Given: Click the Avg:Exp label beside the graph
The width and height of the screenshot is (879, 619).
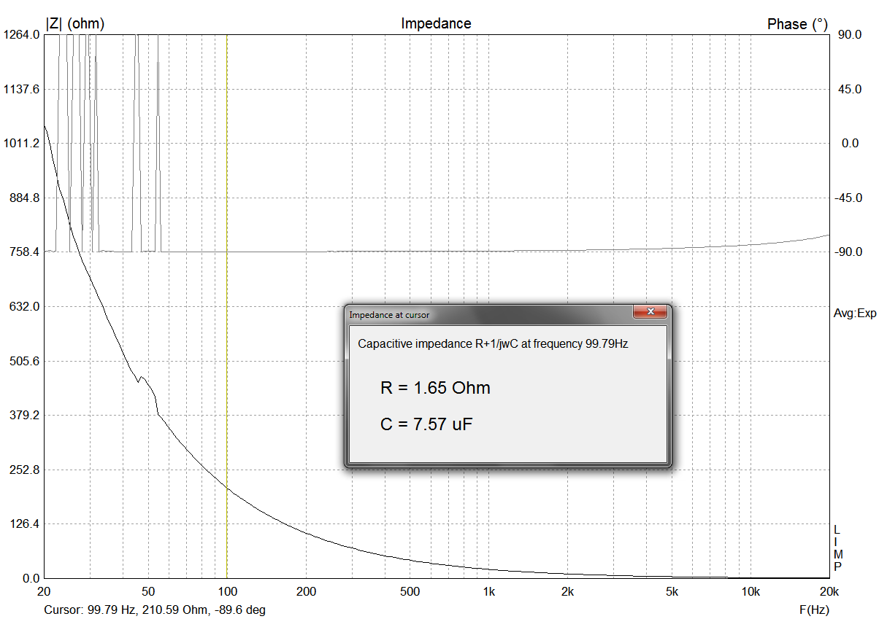Looking at the screenshot, I should 854,314.
